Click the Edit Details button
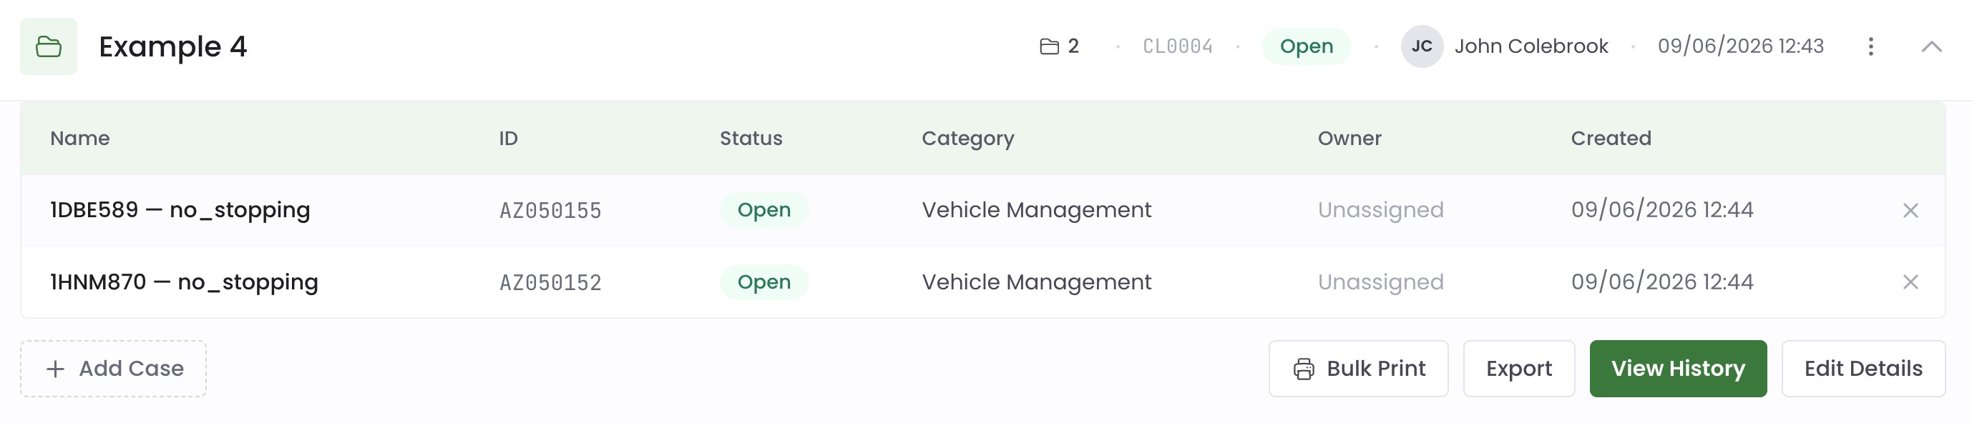 coord(1863,369)
